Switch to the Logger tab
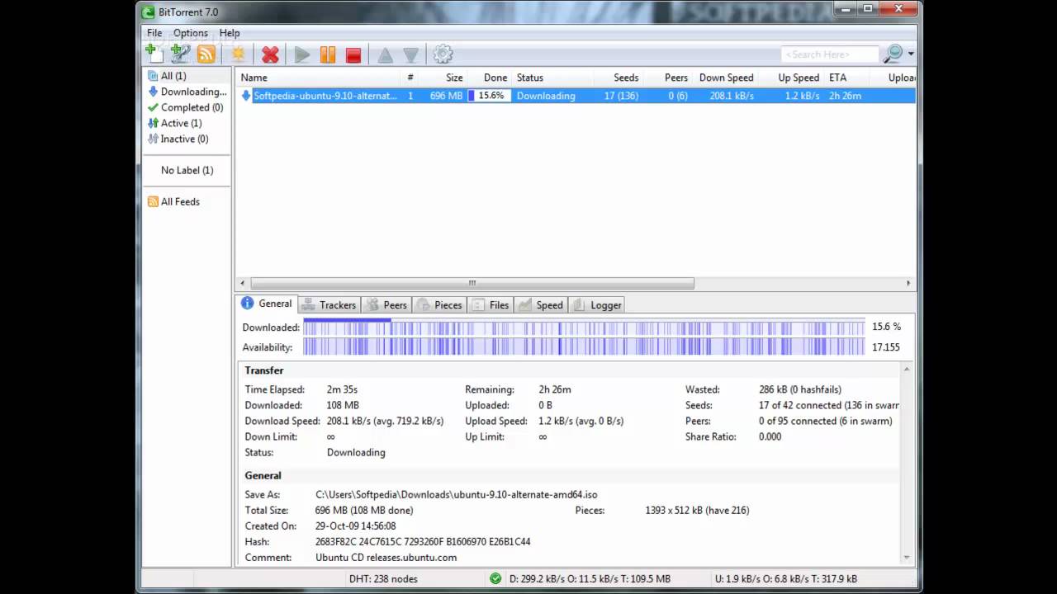 [597, 305]
